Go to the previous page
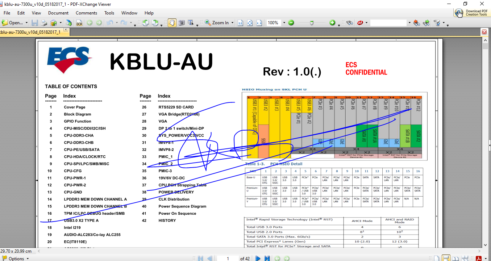Image resolution: width=491 pixels, height=261 pixels. point(209,258)
